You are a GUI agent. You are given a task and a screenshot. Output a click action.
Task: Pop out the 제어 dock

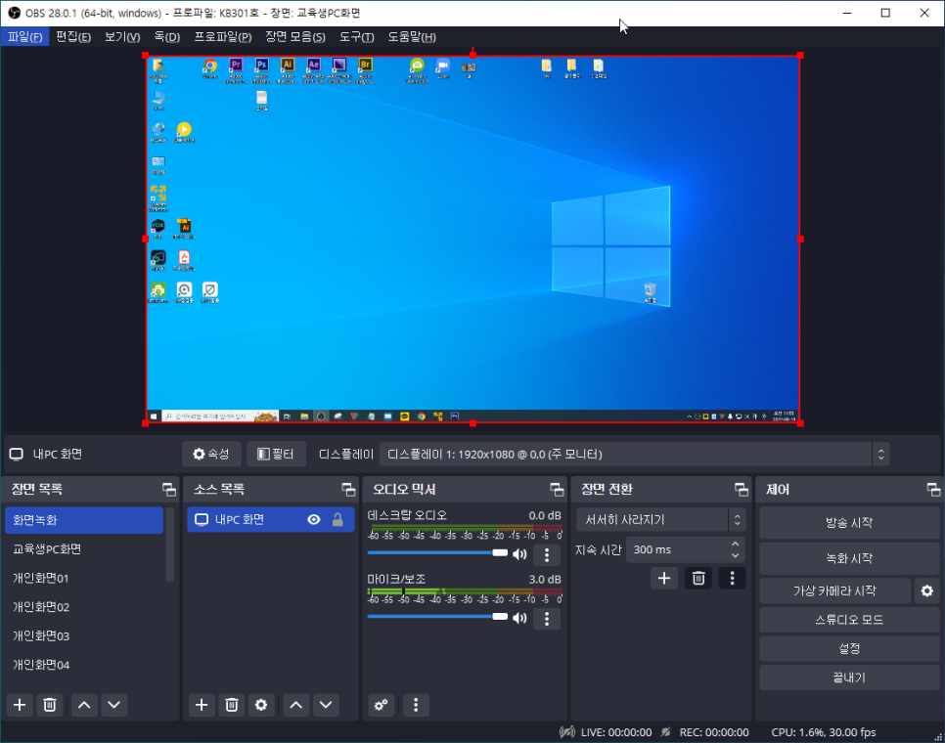point(933,490)
